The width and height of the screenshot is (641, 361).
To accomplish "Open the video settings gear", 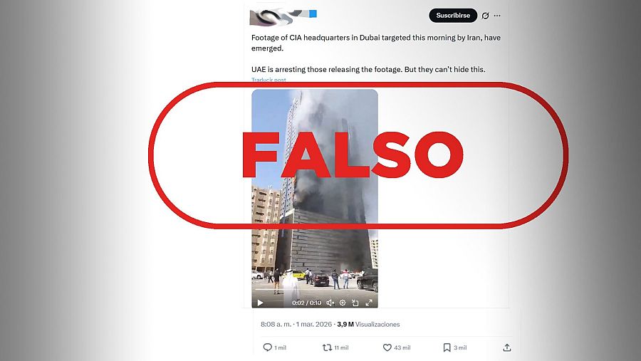I will point(343,303).
